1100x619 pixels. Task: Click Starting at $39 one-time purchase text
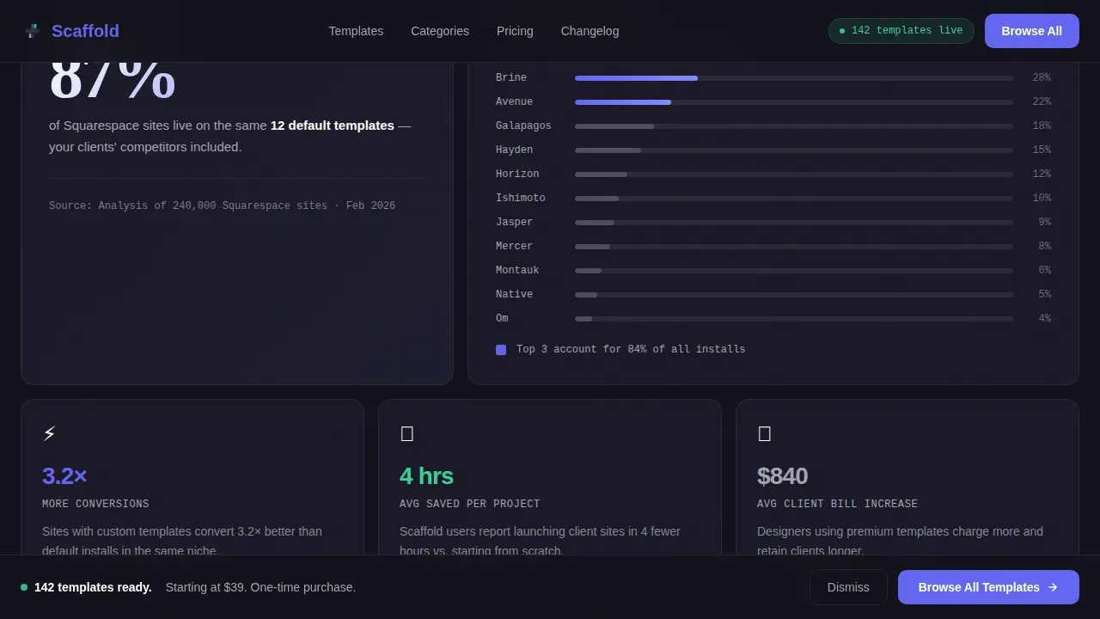(260, 587)
